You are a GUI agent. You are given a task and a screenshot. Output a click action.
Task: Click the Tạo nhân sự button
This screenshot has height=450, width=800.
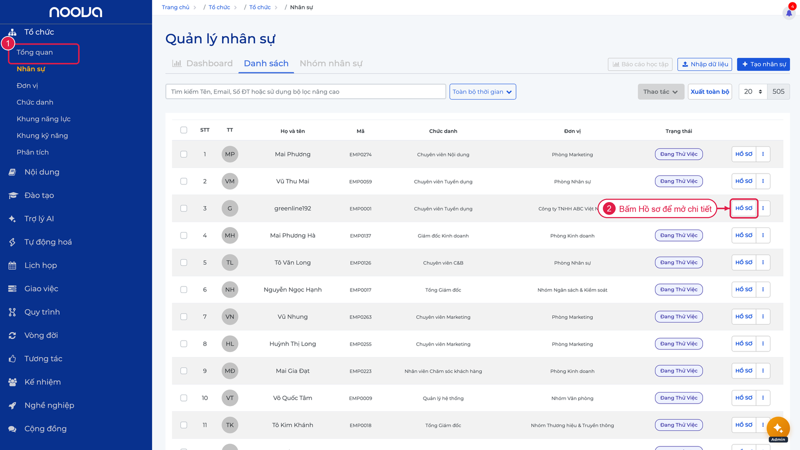[x=763, y=64]
